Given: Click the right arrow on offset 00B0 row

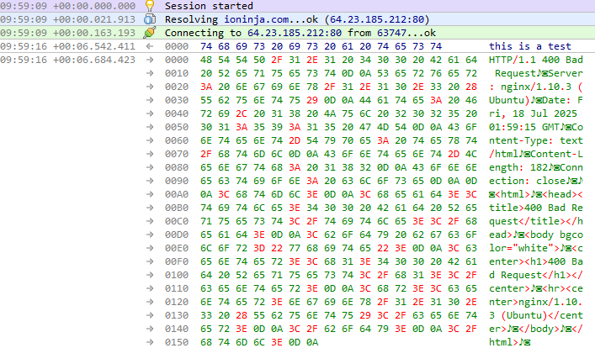Looking at the screenshot, I should pyautogui.click(x=150, y=208).
